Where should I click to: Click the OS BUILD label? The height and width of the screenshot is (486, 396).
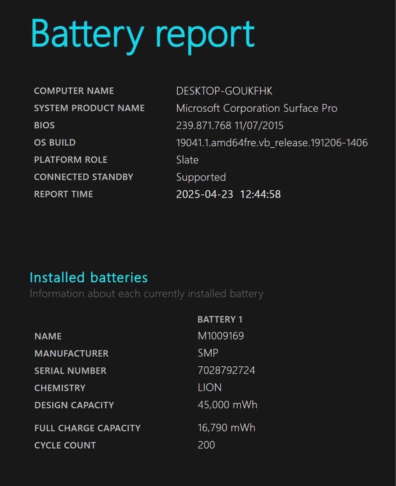[x=54, y=143]
